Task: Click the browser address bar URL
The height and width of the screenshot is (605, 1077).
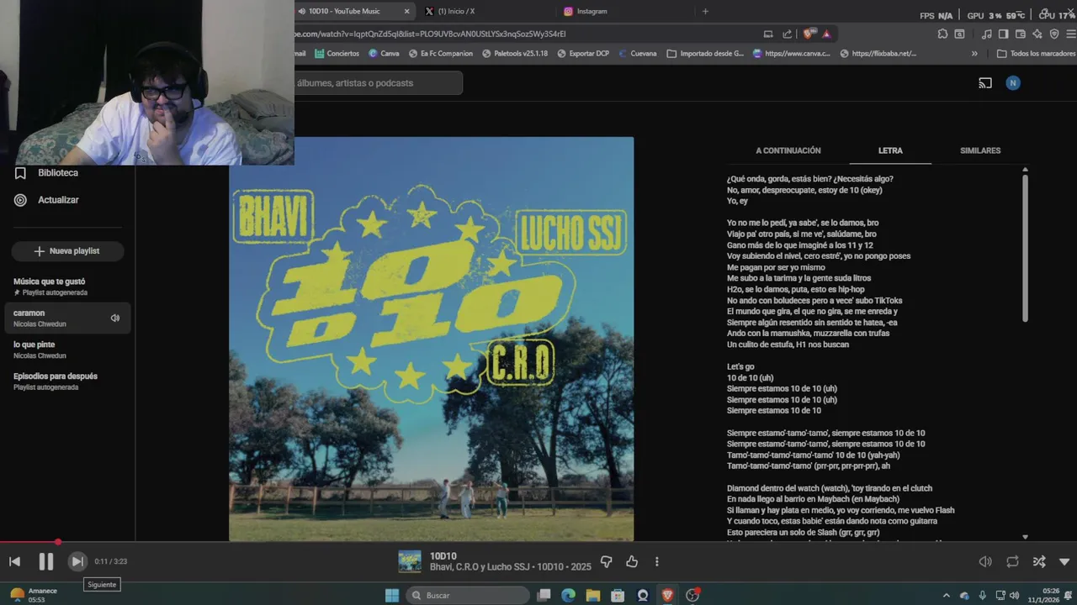Action: point(430,34)
